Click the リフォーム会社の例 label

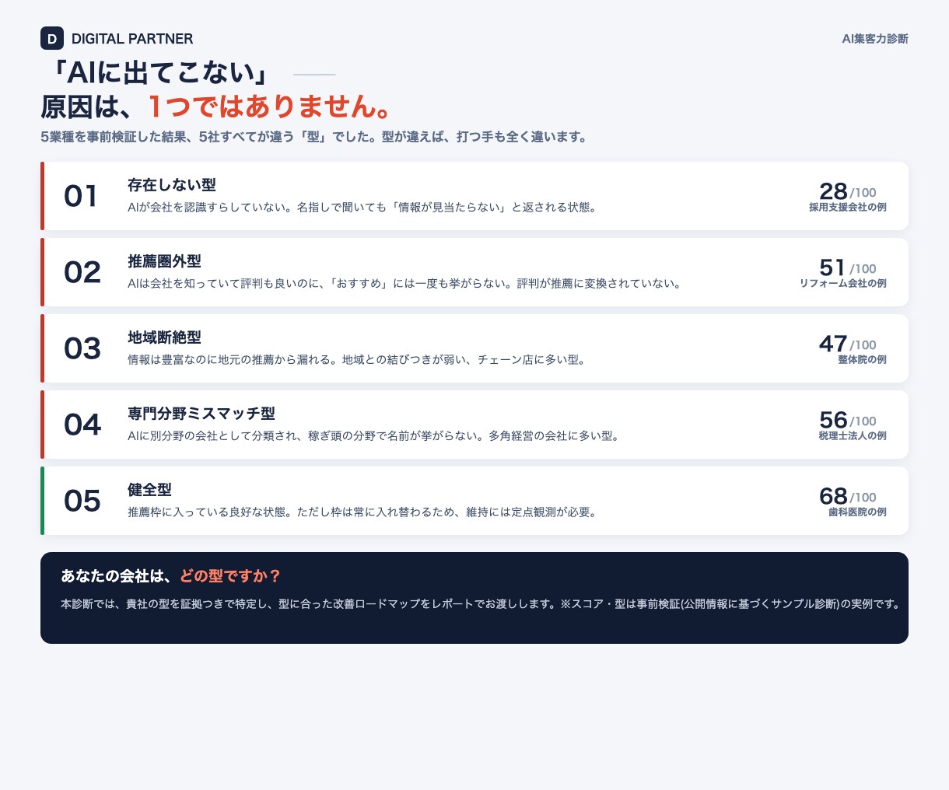click(x=843, y=284)
